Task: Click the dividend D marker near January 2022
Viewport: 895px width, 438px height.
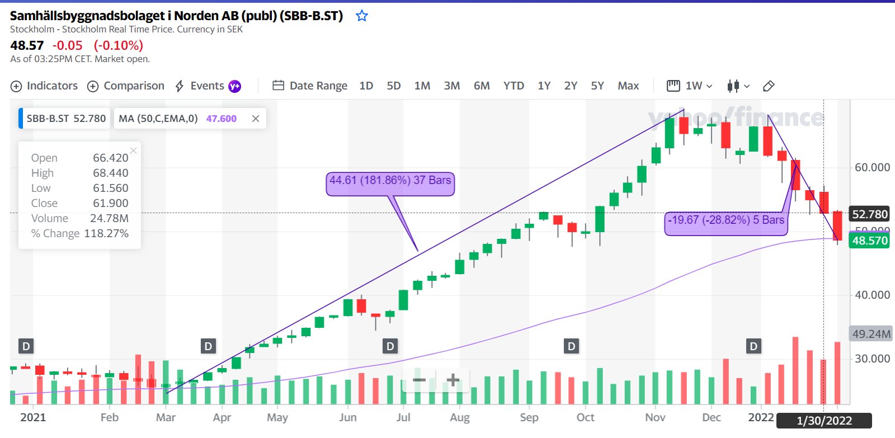Action: [x=753, y=346]
